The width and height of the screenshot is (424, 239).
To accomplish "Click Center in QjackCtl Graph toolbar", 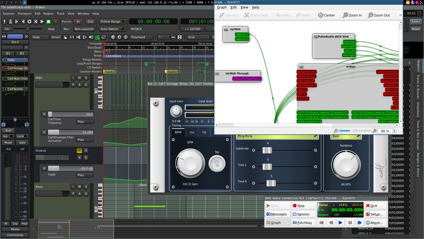I will click(326, 15).
